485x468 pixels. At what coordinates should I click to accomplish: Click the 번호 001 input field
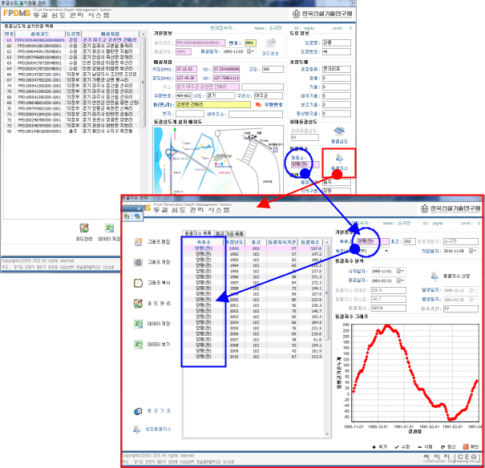(x=251, y=43)
